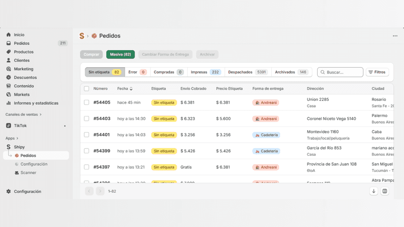Sort orders by Fecha column
404x227 pixels.
(125, 89)
